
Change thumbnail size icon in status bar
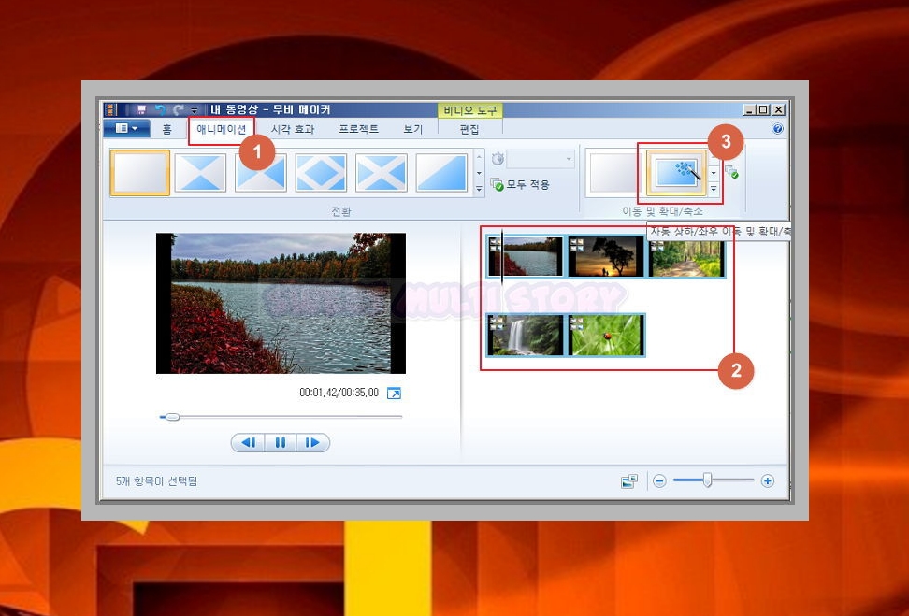tap(629, 481)
